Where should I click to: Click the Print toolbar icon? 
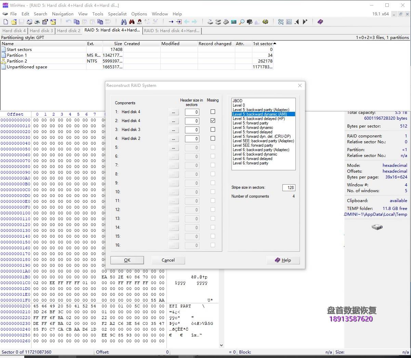pos(37,22)
